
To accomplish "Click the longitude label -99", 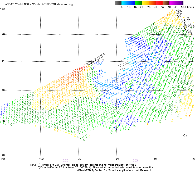I will click(79, 159).
